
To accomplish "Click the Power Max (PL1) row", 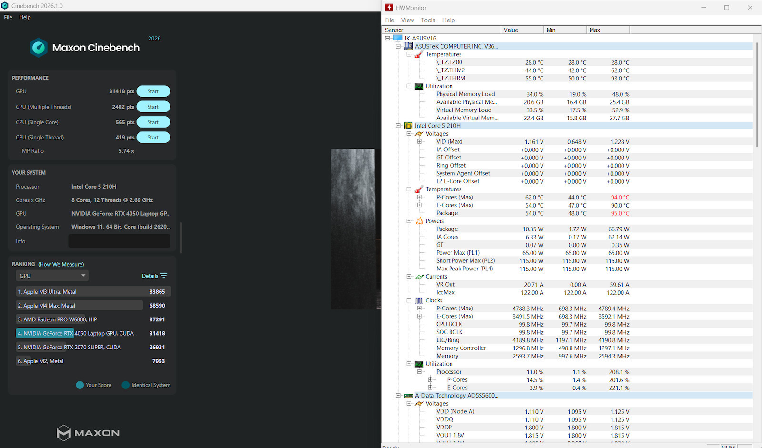I will coord(568,253).
